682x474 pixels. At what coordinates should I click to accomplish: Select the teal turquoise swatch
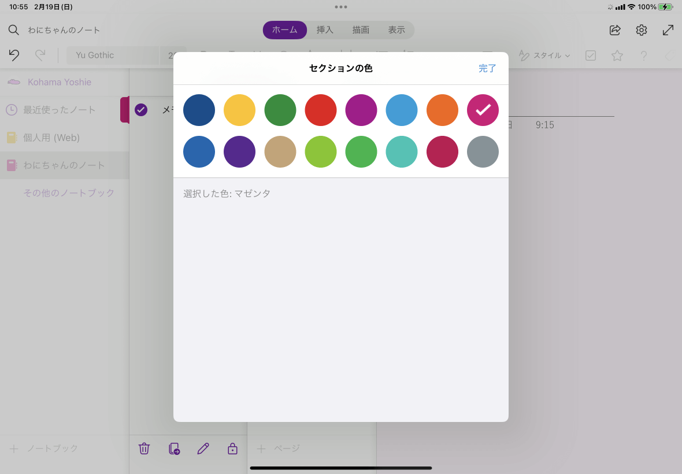click(x=402, y=152)
